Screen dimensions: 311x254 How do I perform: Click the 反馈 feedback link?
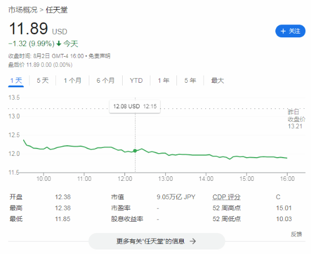[x=296, y=234]
